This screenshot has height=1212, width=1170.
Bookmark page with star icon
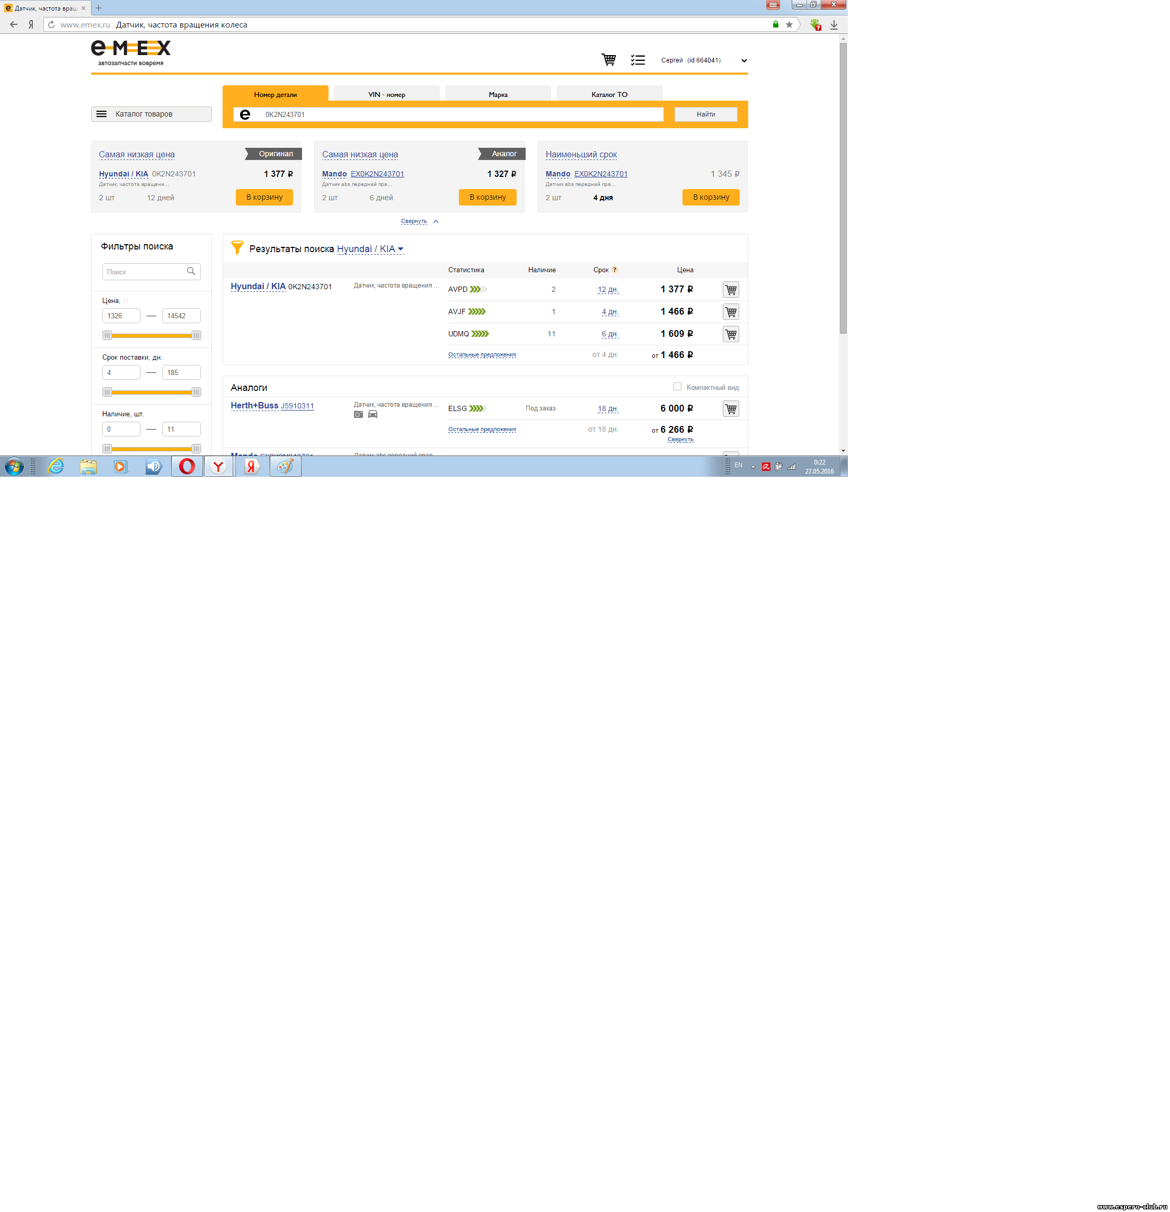pos(789,25)
